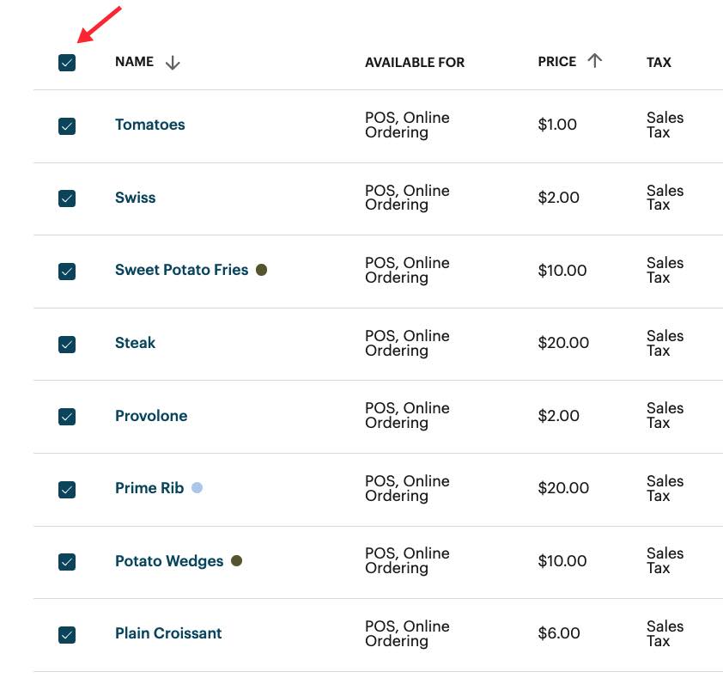Click the olive dot beside Sweet Potato Fries

[262, 270]
